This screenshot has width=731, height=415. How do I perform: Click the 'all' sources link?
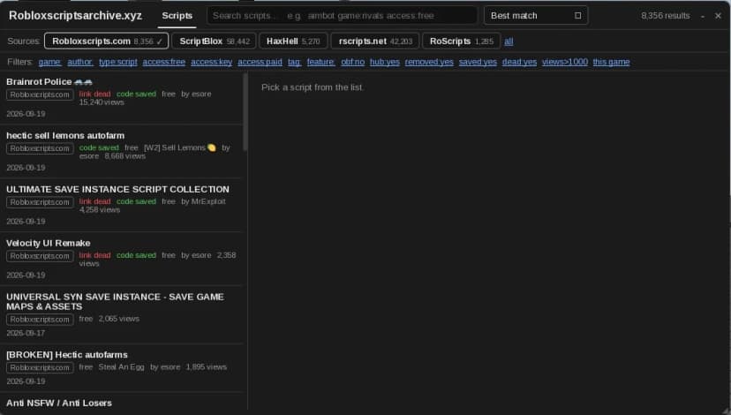509,41
